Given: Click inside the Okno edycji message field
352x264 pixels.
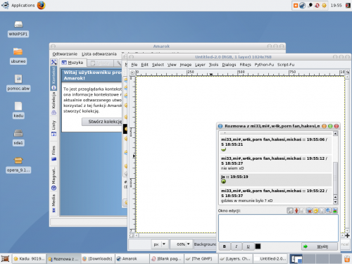Looking at the screenshot, I should tap(278, 228).
